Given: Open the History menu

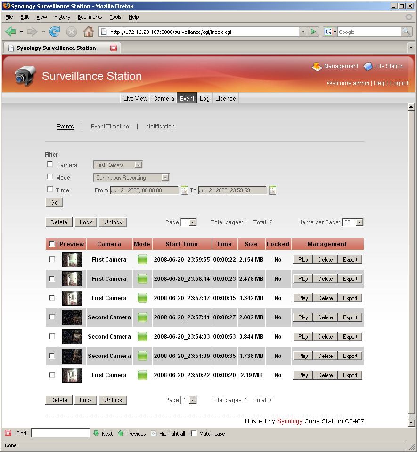Looking at the screenshot, I should 62,17.
